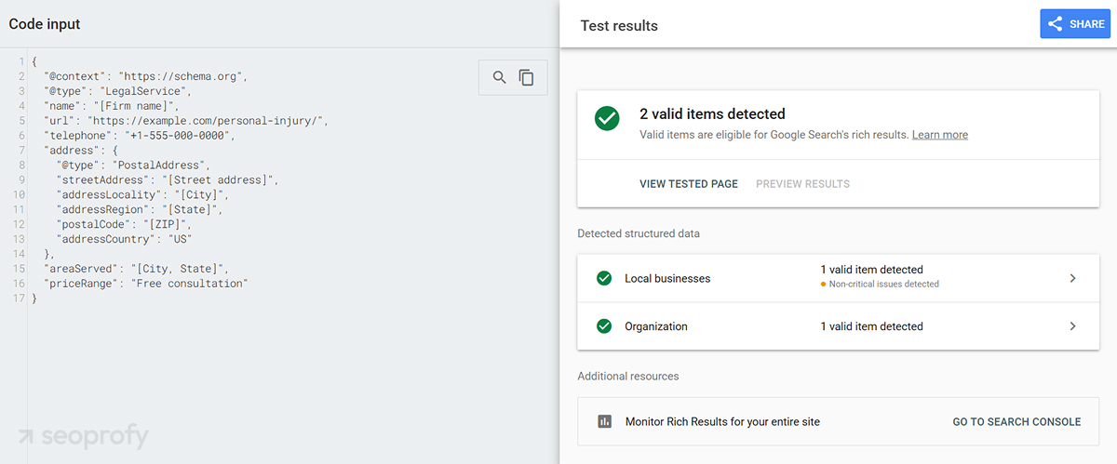Select the "Organization" label

(x=656, y=326)
